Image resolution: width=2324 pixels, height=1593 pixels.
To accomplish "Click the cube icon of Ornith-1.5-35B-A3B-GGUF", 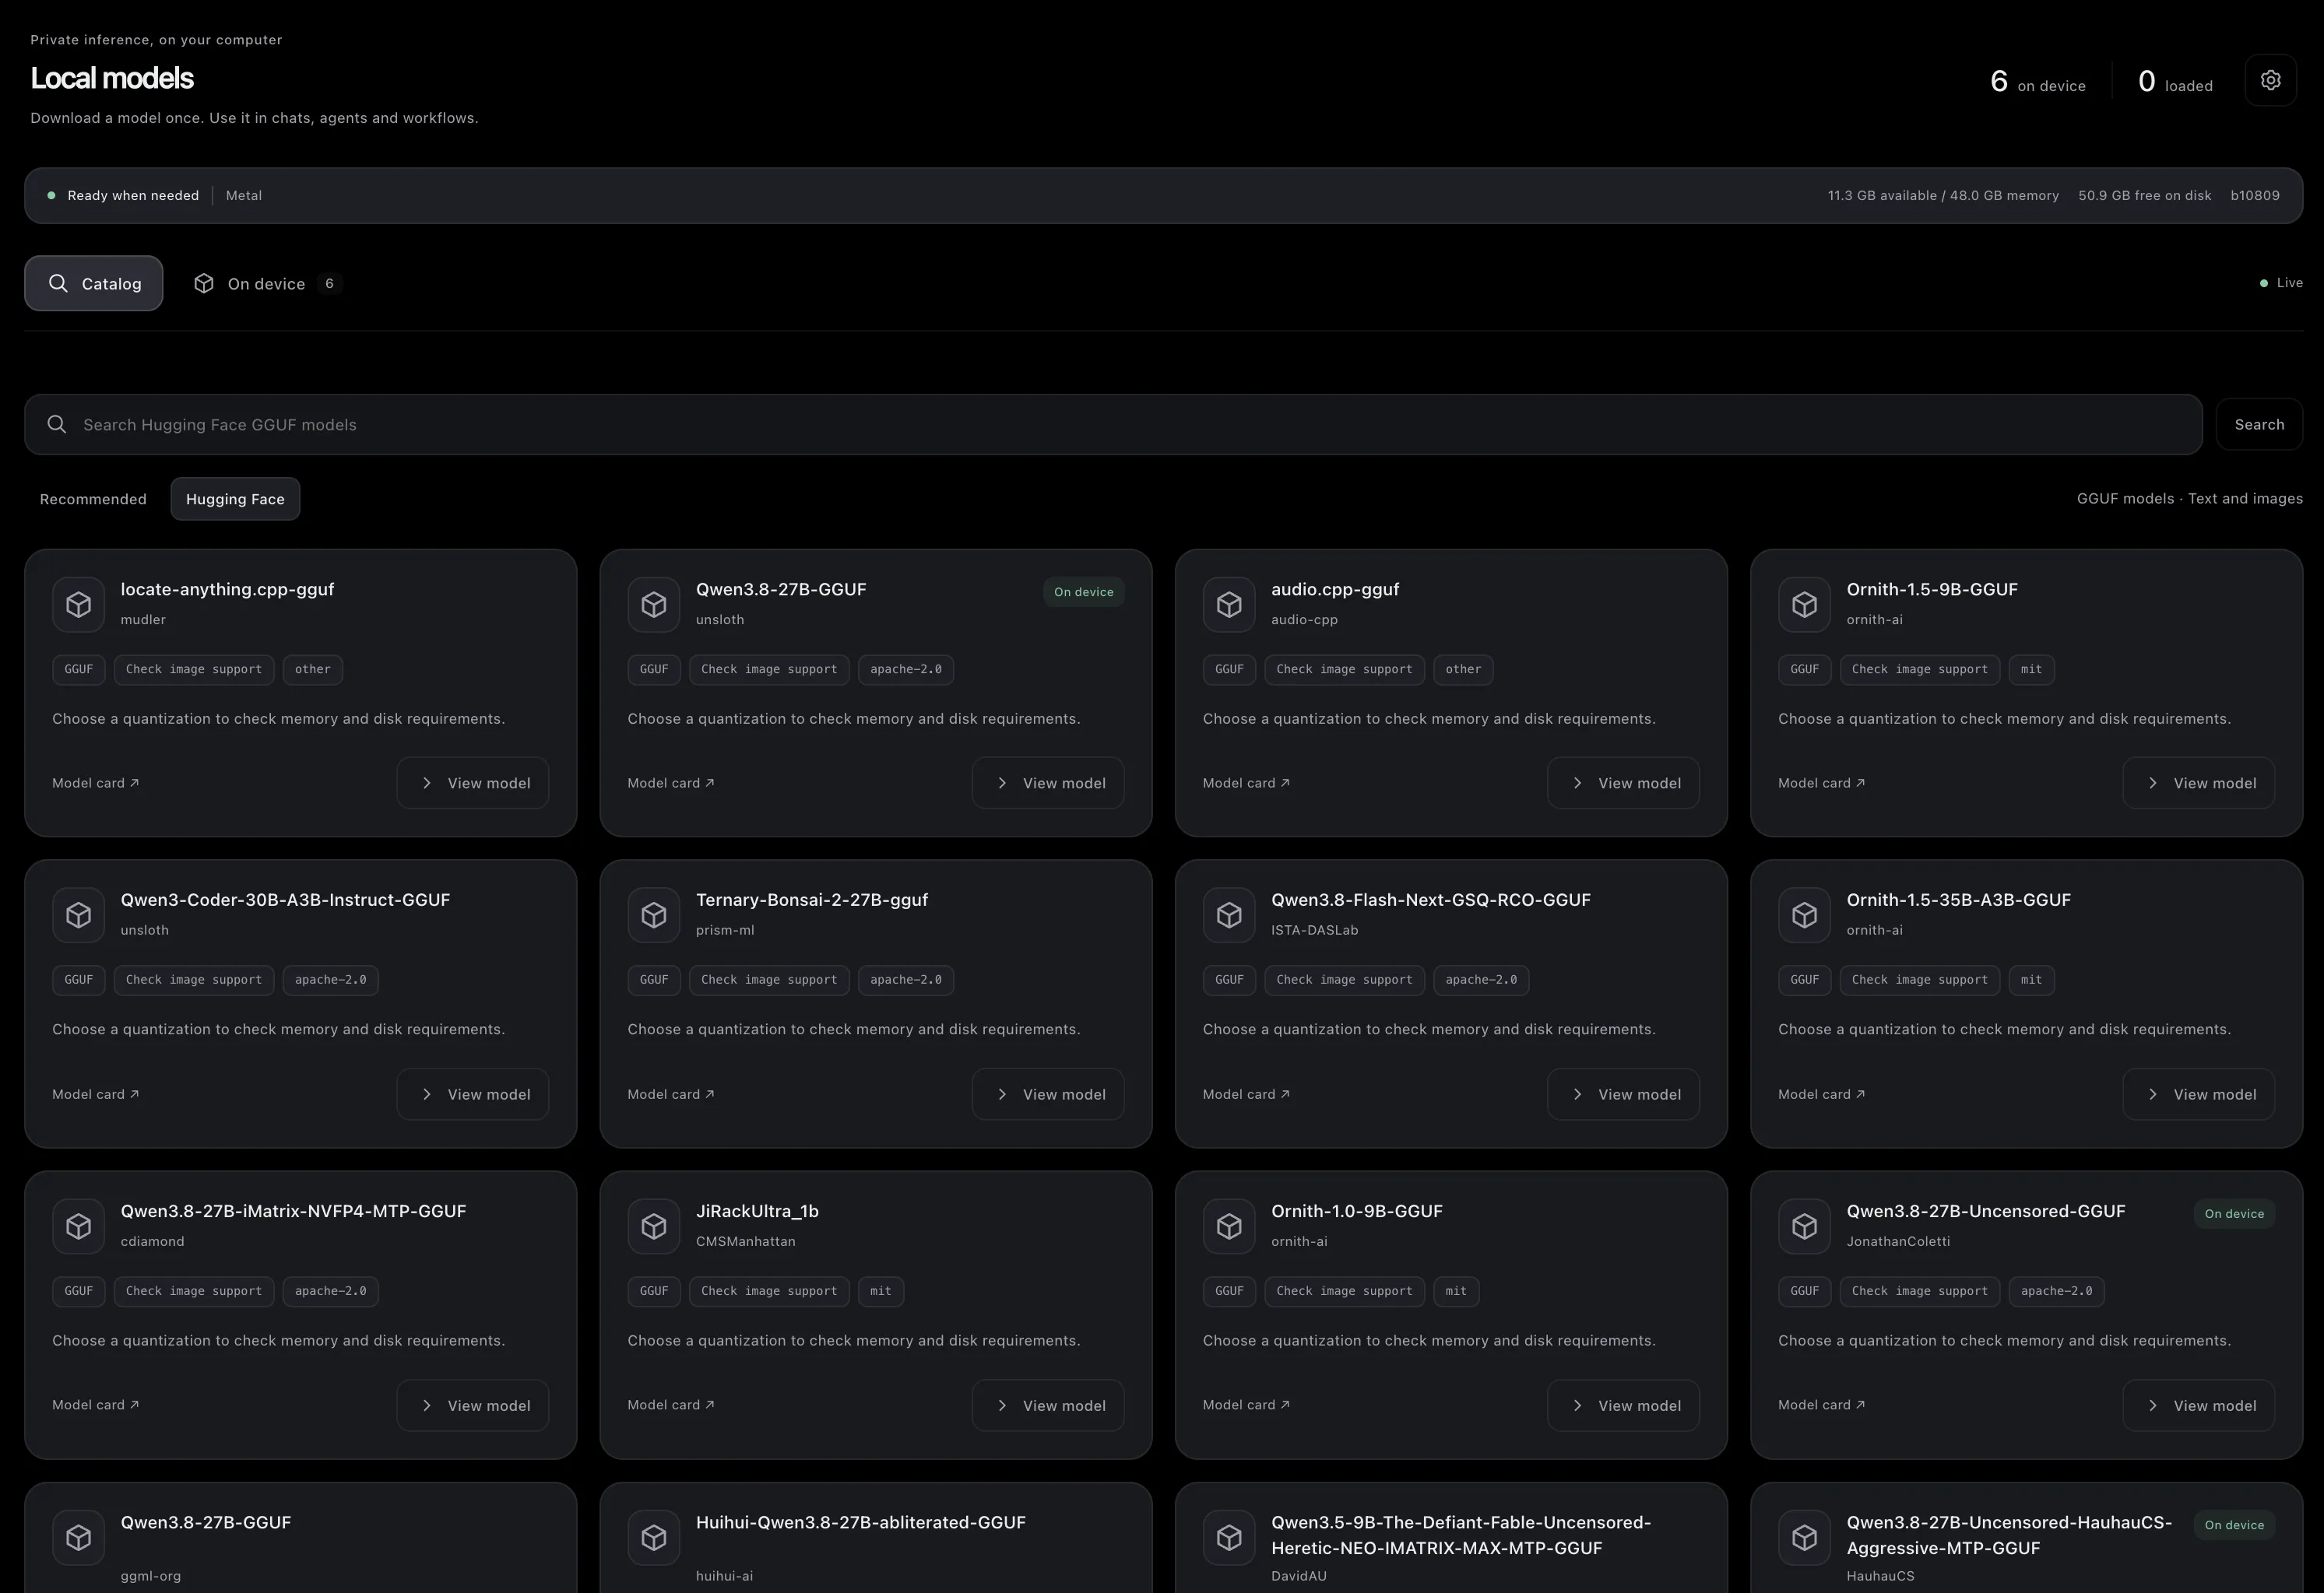I will (1804, 915).
